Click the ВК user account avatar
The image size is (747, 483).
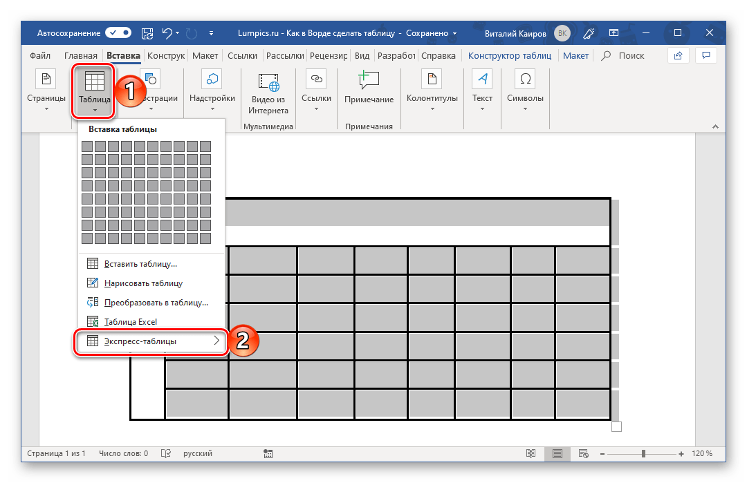tap(562, 33)
